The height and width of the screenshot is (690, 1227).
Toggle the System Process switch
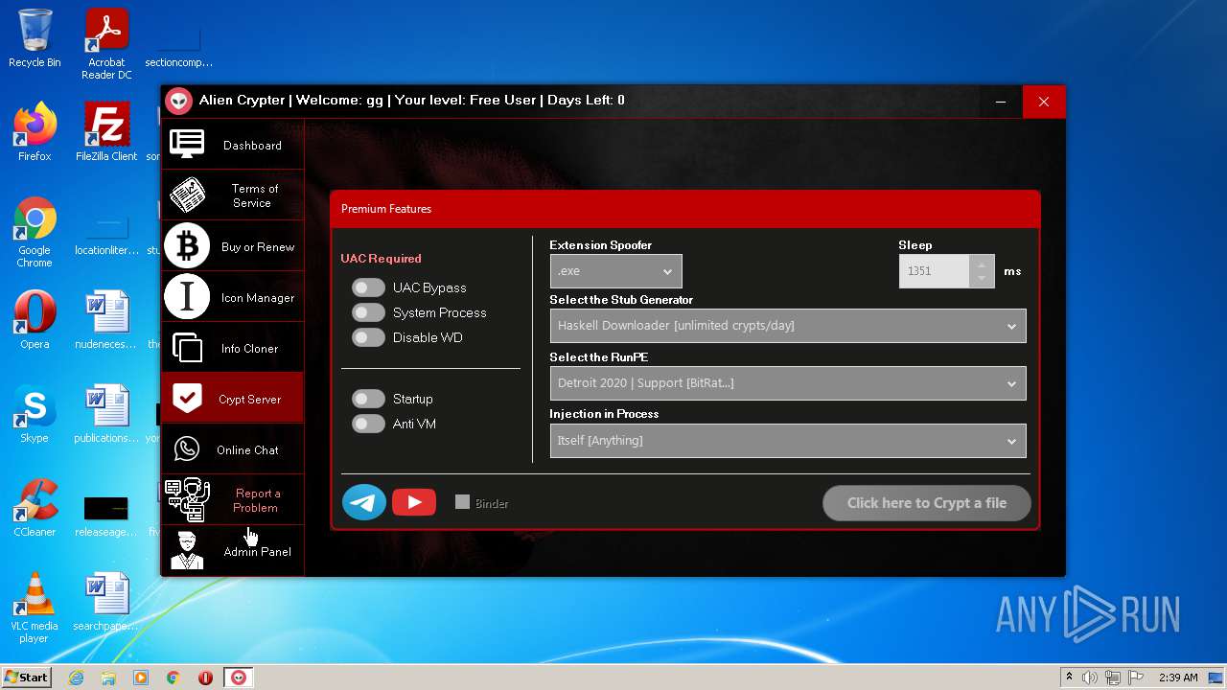tap(368, 312)
